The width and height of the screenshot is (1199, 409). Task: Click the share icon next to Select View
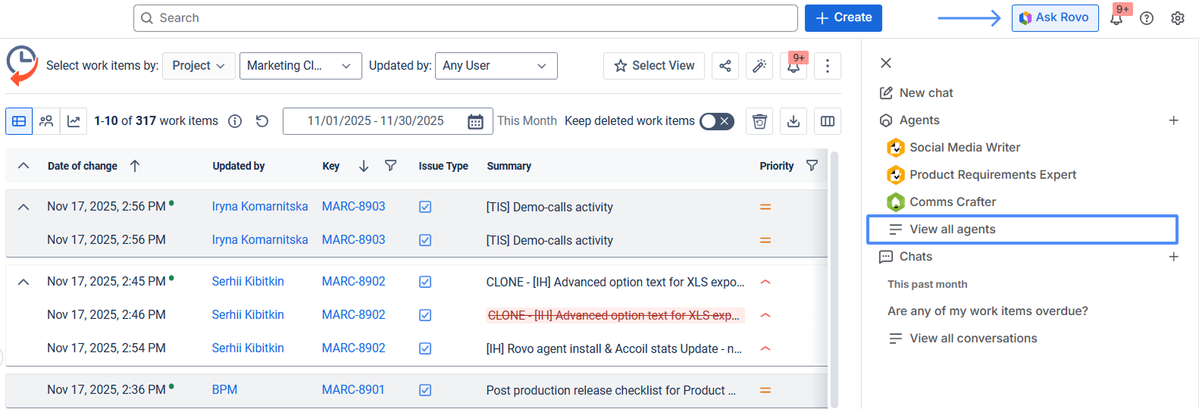tap(725, 66)
